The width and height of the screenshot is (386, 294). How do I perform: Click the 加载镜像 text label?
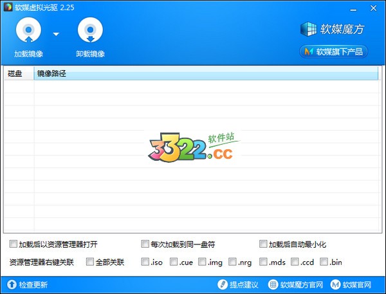pos(28,54)
